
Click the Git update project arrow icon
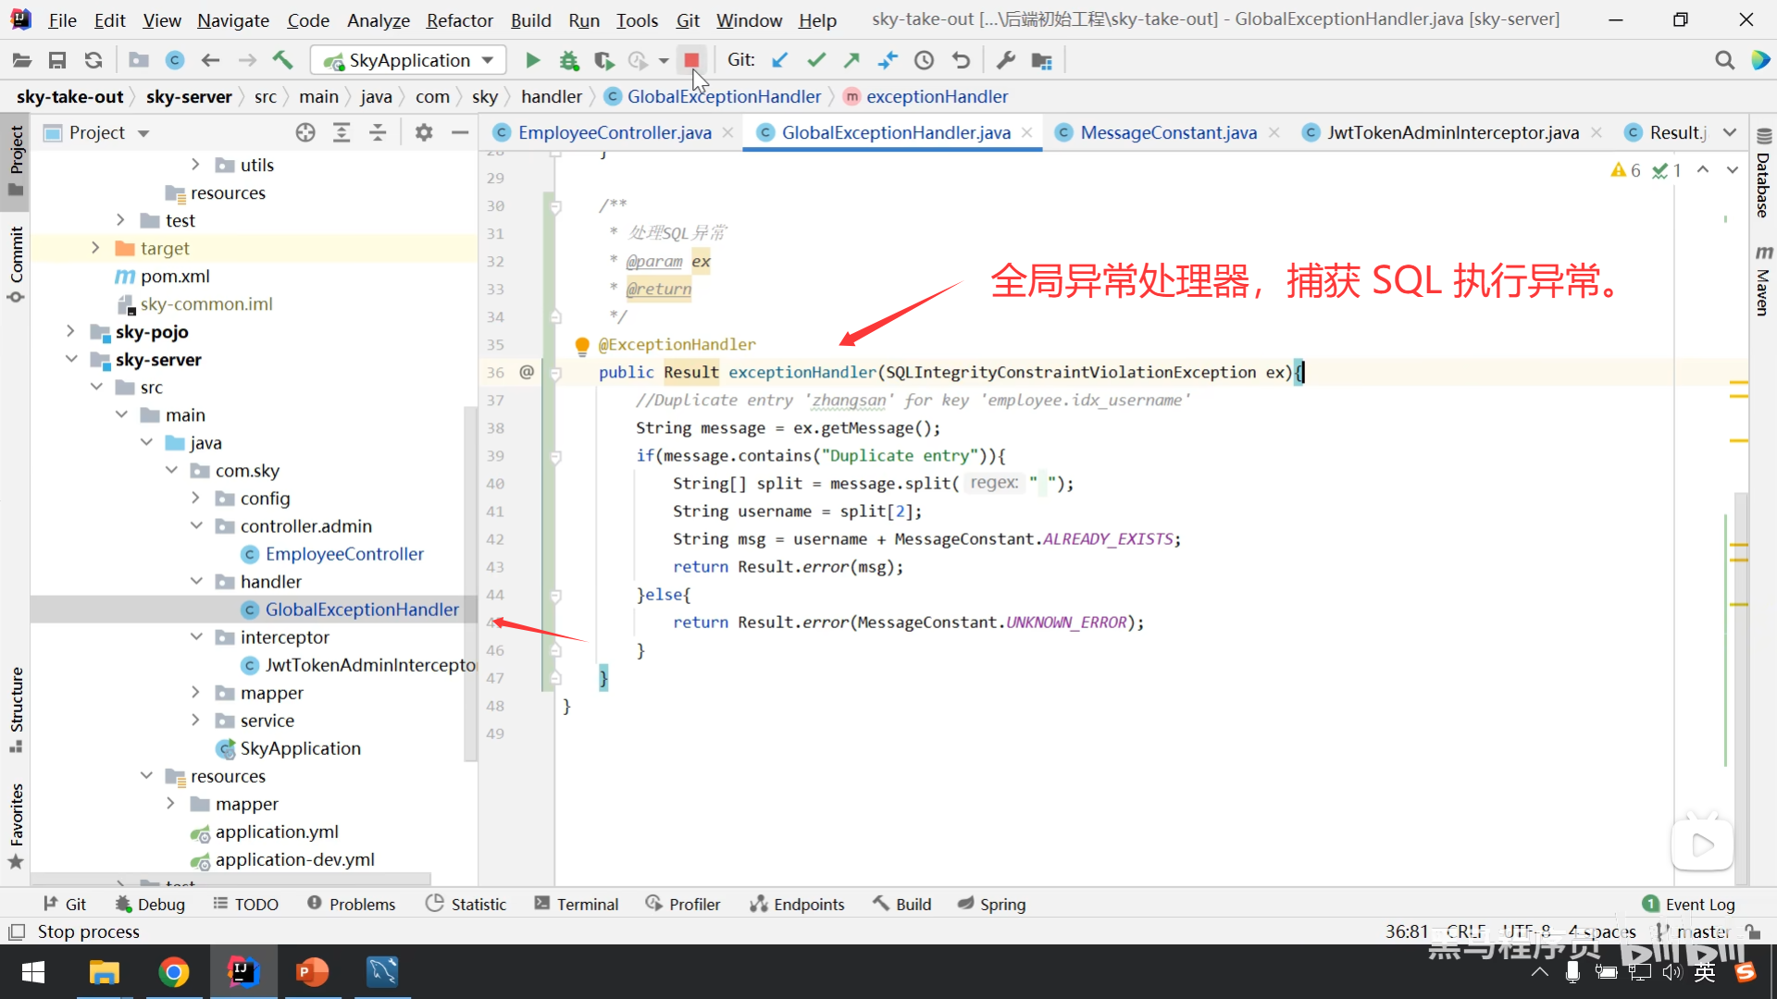pos(780,60)
